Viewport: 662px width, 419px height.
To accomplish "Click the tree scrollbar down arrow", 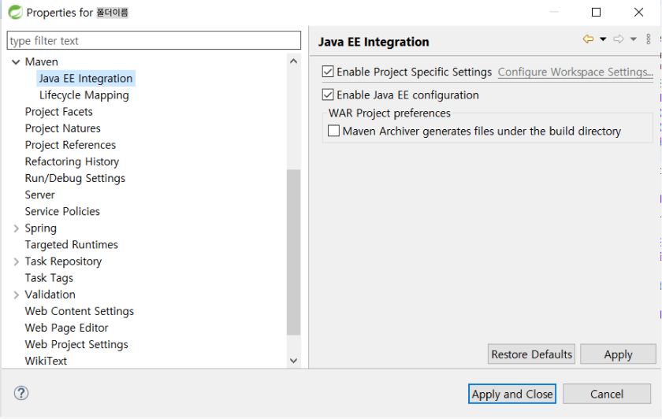I will click(294, 361).
